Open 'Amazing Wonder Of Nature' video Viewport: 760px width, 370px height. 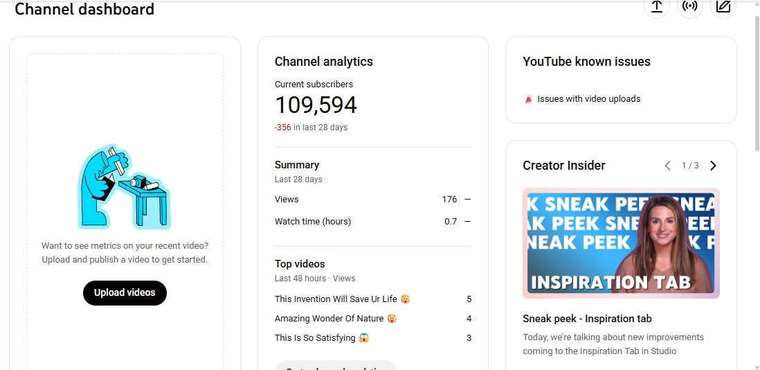point(329,319)
